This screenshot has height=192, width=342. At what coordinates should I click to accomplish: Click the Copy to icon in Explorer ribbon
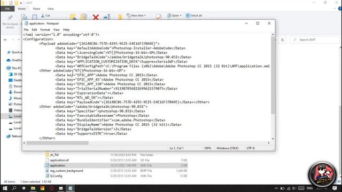(x=84, y=17)
